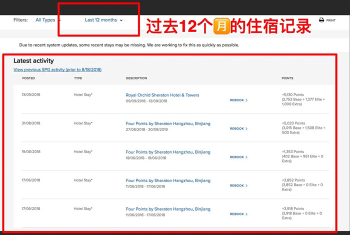Click the PRINT label
350x235 pixels.
[331, 20]
